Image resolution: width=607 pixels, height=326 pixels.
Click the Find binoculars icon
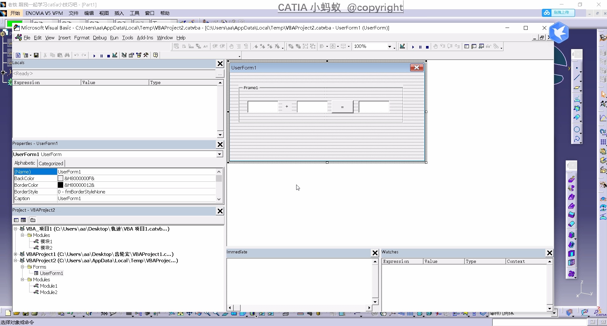[67, 55]
